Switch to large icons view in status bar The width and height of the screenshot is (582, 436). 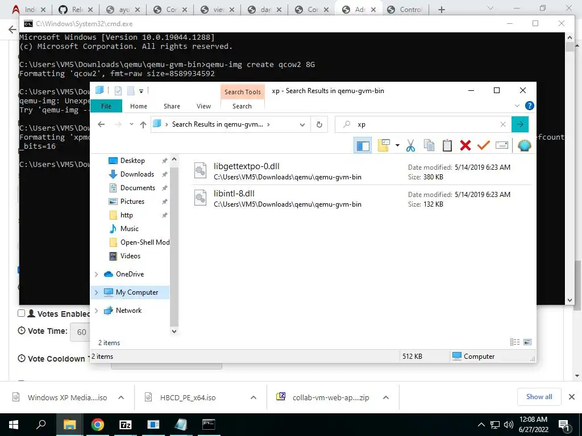pos(527,342)
